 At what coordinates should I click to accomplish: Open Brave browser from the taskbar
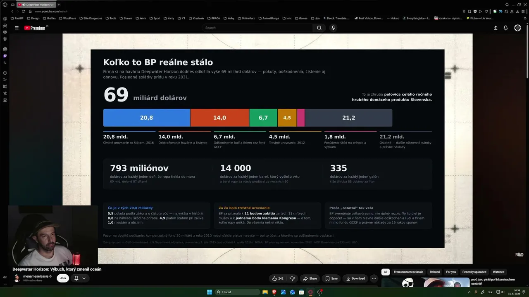(x=274, y=292)
